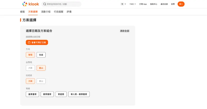207x109 pixels.
Task: Click the magnifier icon in search bar
Action: (45, 4)
